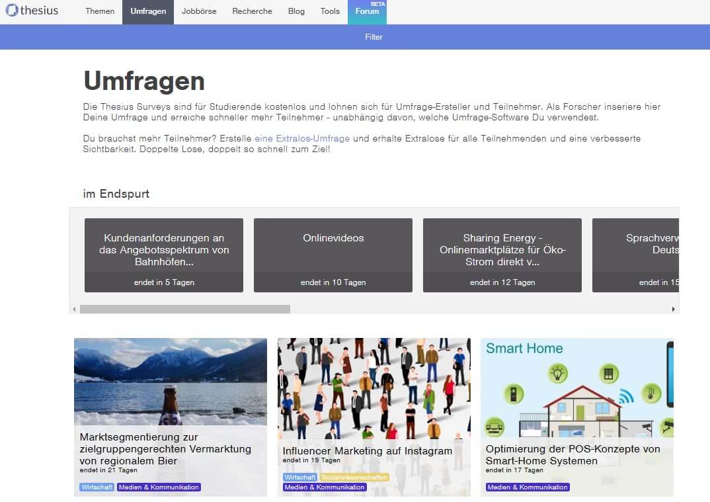Click the 'endet in 5 Tagen' text
710x502 pixels.
[164, 282]
